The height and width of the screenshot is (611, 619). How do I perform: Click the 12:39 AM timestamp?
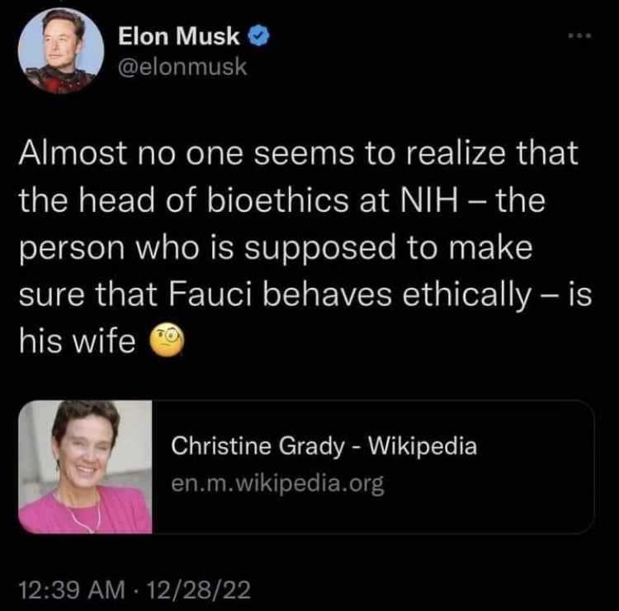72,590
